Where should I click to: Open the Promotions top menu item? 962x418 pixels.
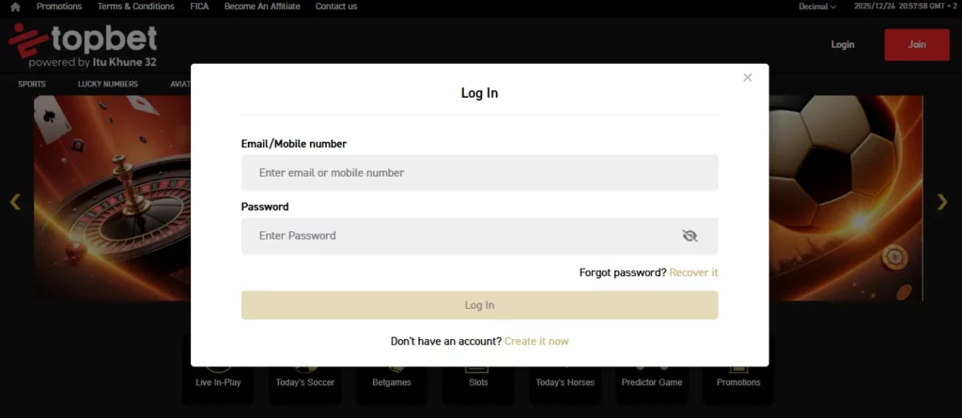pos(59,7)
